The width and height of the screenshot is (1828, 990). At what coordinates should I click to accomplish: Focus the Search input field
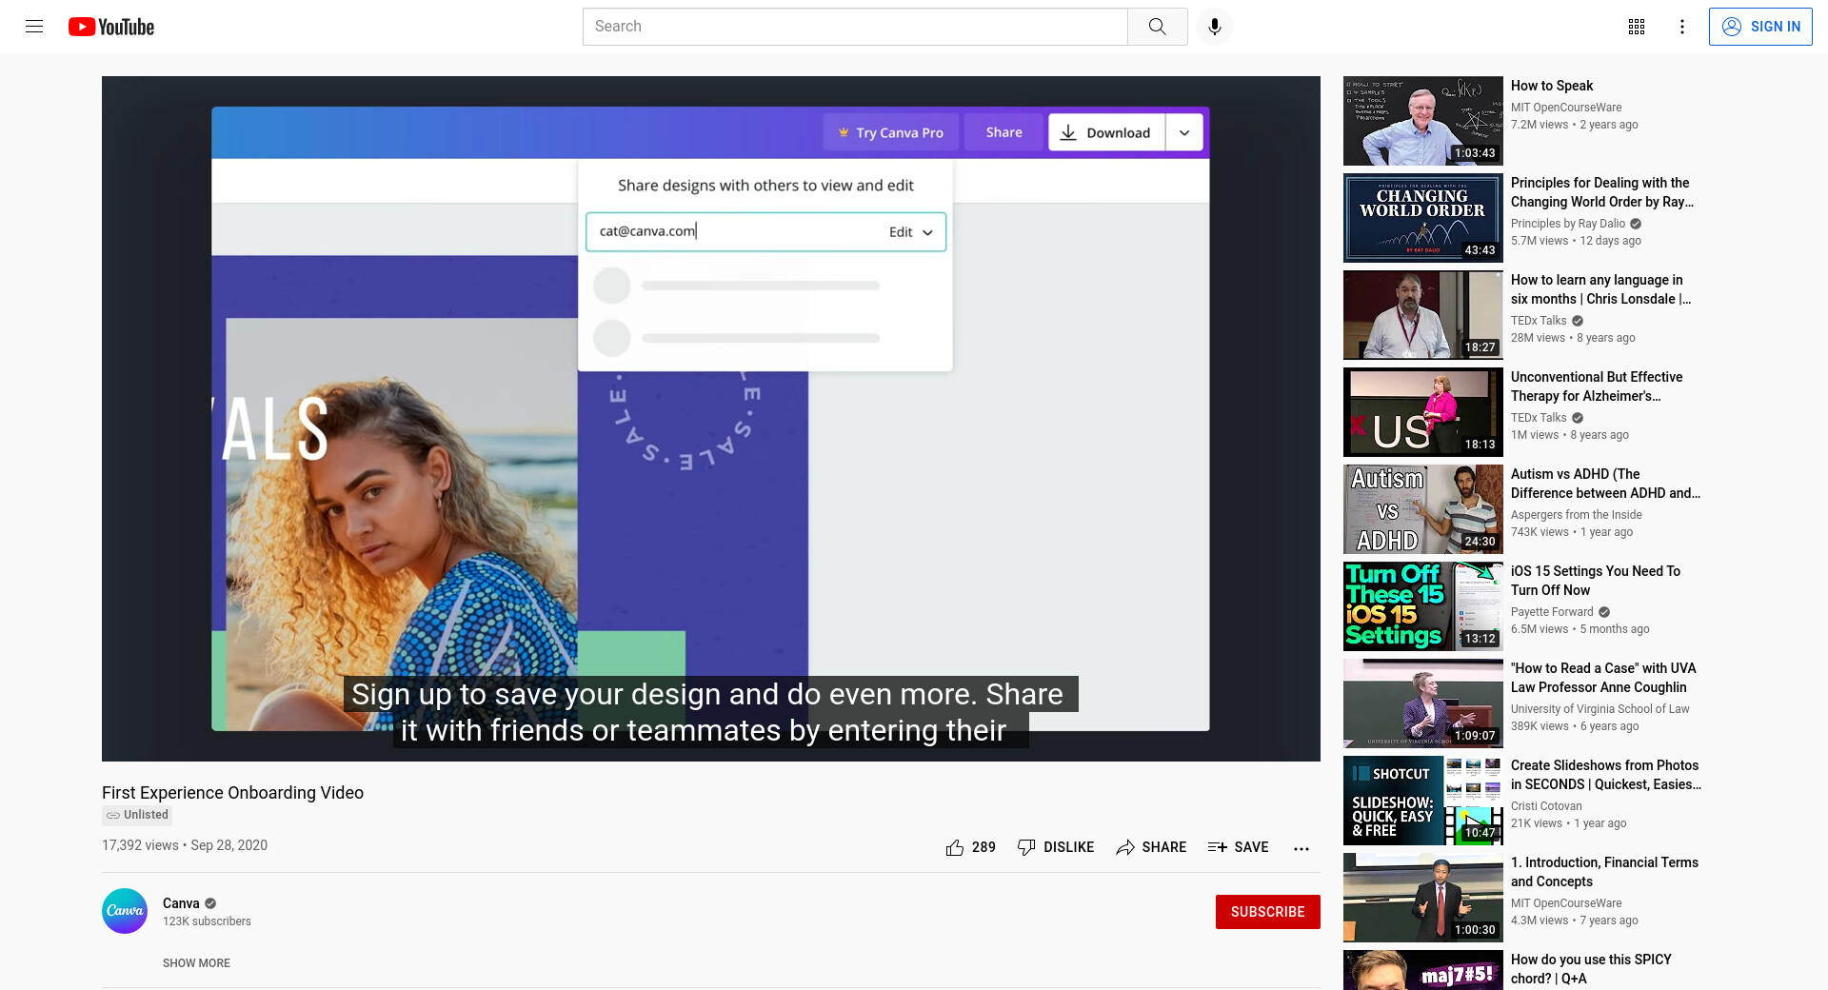[855, 27]
